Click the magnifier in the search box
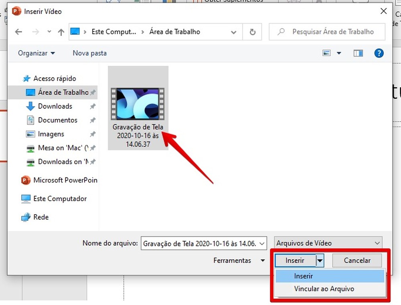401x305 pixels. [281, 32]
